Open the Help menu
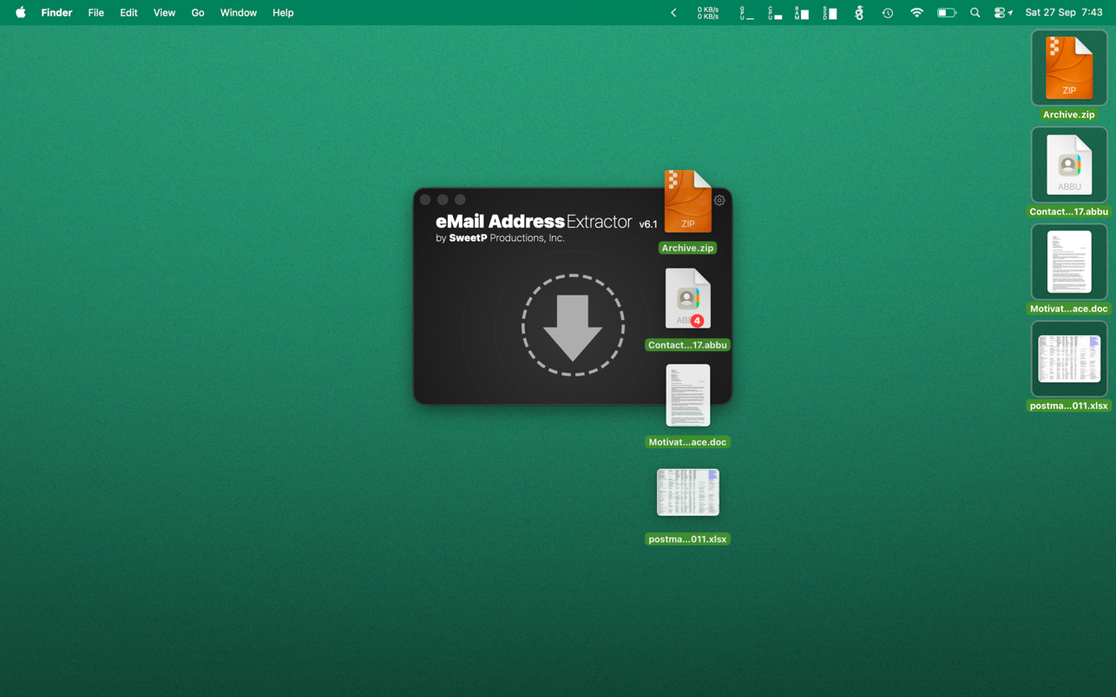Viewport: 1116px width, 697px height. coord(283,13)
